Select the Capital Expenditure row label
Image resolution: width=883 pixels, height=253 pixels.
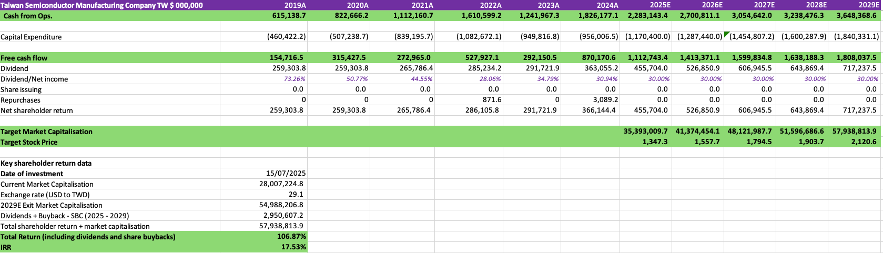(x=31, y=37)
